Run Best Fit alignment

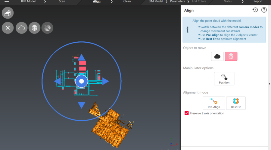236,103
